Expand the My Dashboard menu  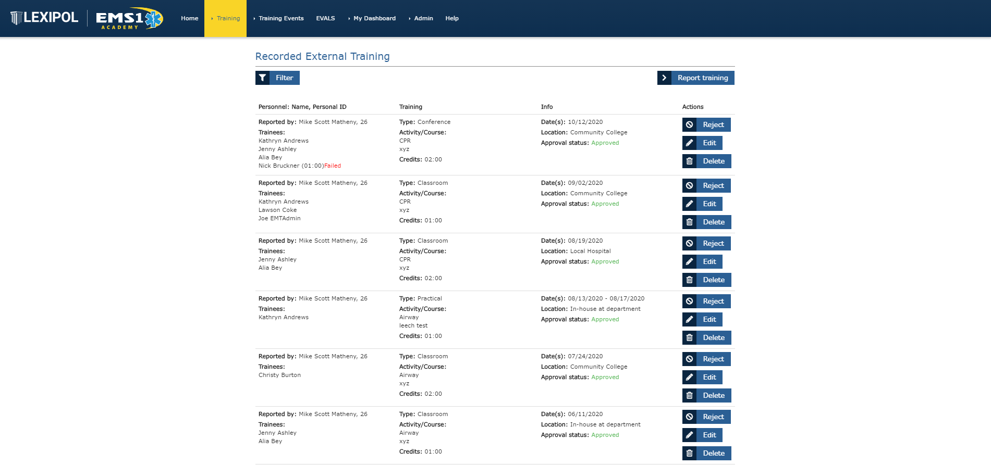[x=372, y=18]
